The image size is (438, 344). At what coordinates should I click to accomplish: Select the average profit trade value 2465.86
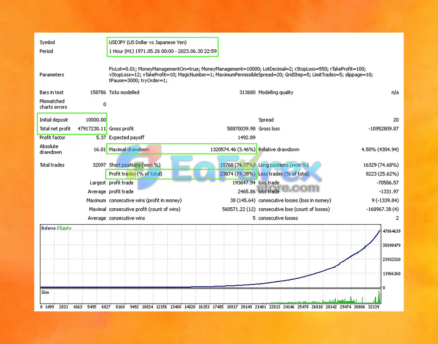(246, 192)
